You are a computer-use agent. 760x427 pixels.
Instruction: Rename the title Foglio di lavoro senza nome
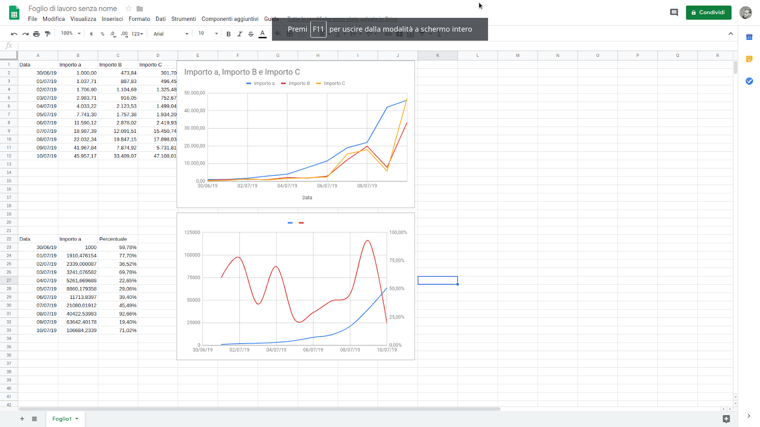pyautogui.click(x=73, y=9)
